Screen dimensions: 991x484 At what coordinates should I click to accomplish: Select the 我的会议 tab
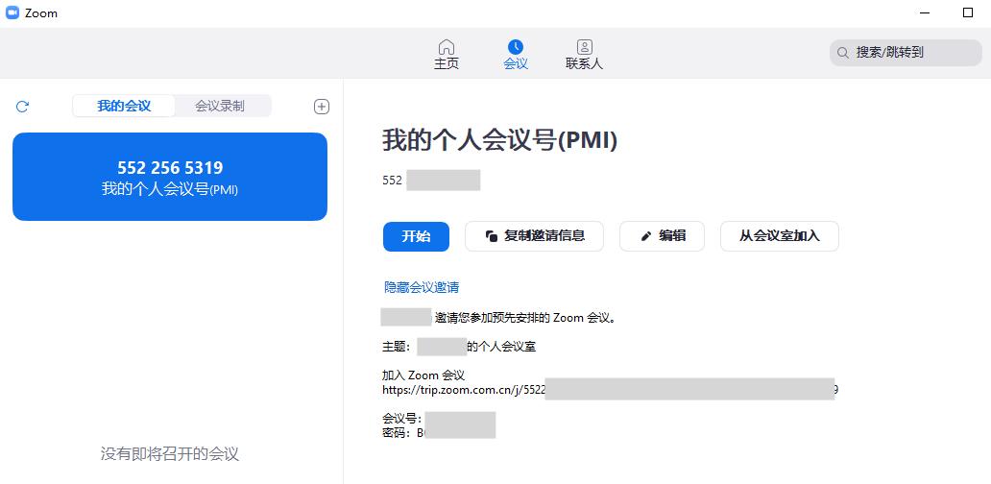pos(124,107)
